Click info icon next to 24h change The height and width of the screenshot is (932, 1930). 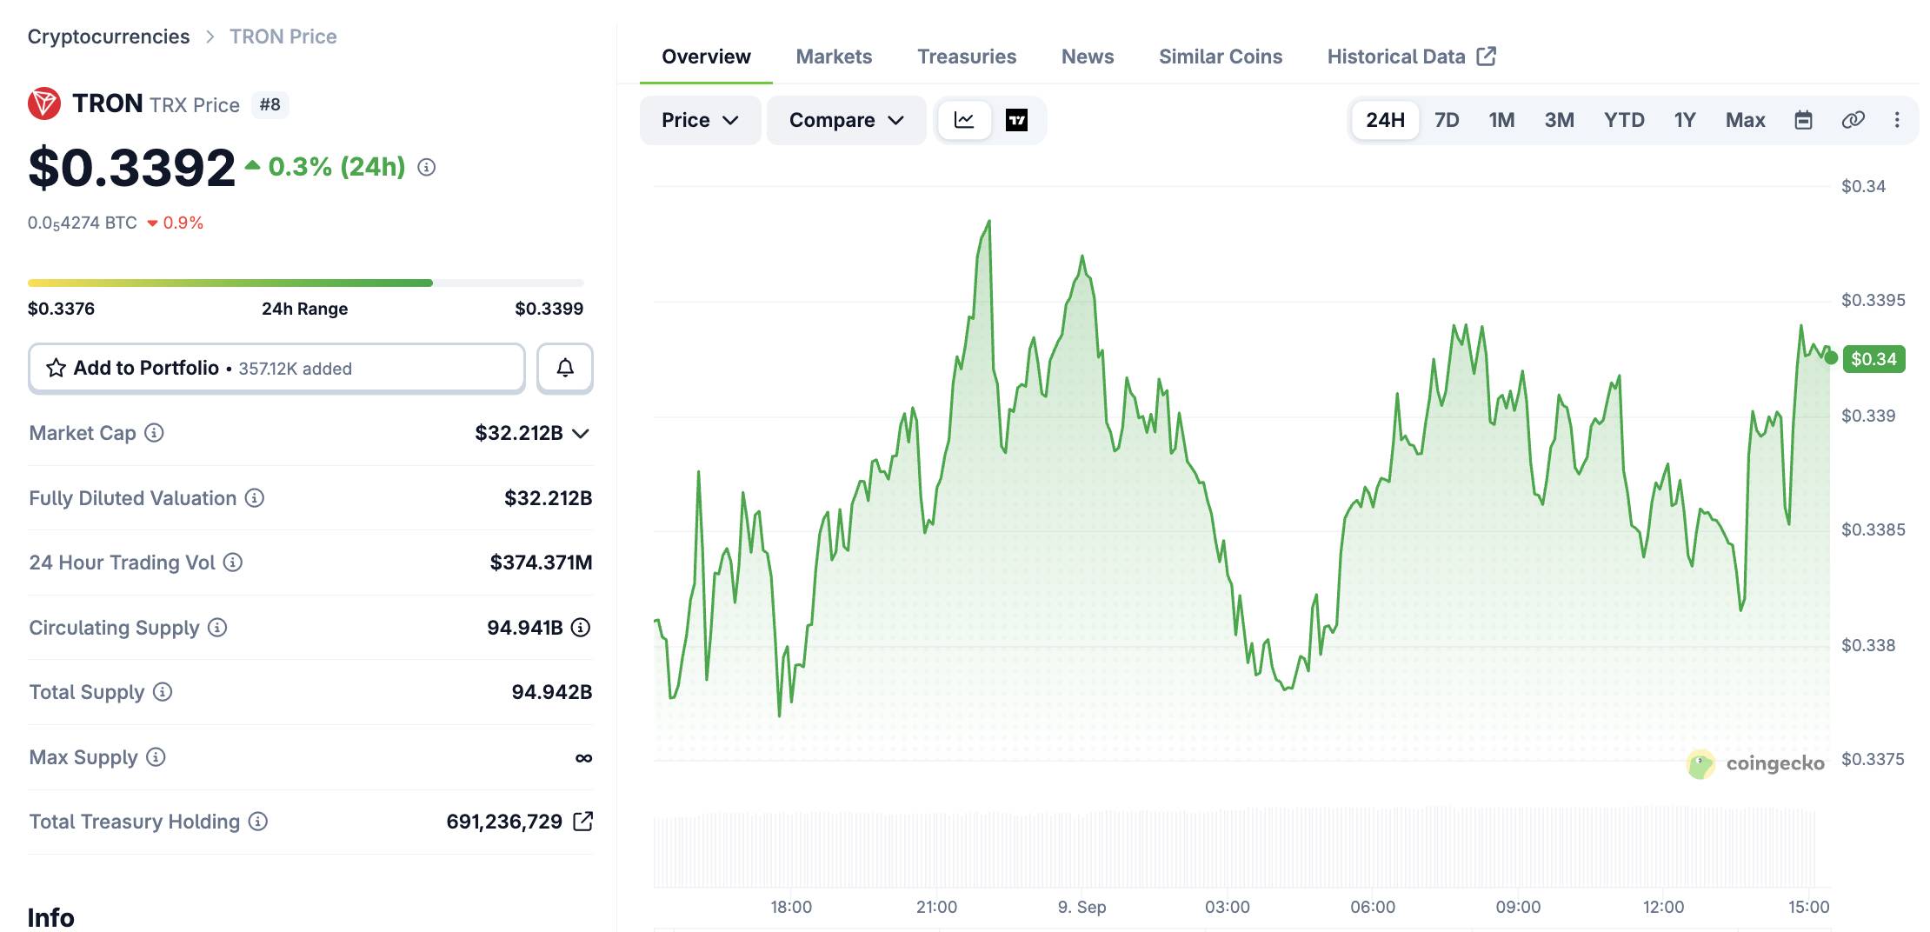(x=426, y=167)
